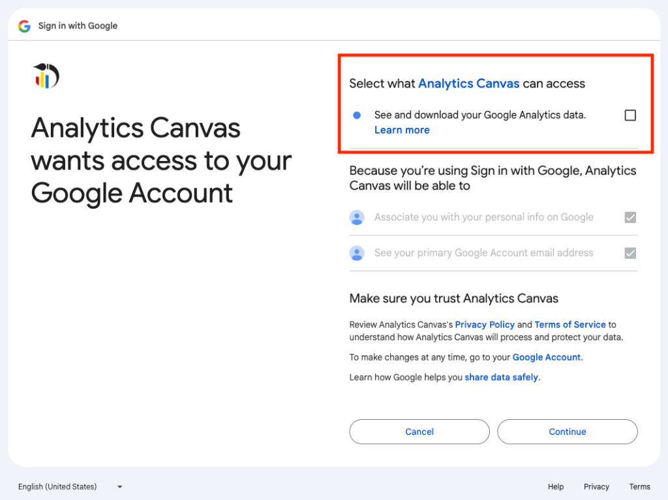Click the profile icon beside Associate you

pyautogui.click(x=357, y=218)
